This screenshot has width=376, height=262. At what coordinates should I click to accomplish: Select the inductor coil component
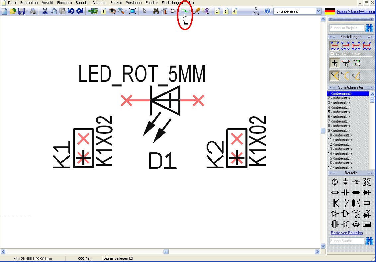pyautogui.click(x=367, y=182)
